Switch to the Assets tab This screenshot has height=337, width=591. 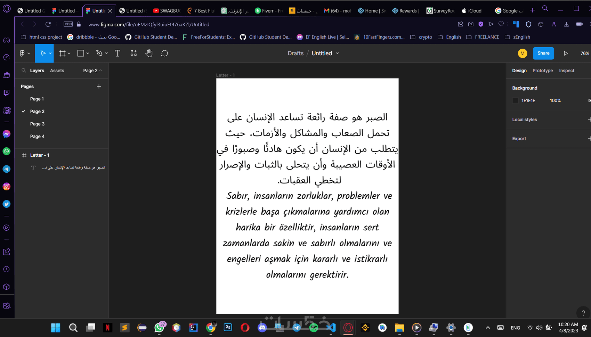[57, 70]
